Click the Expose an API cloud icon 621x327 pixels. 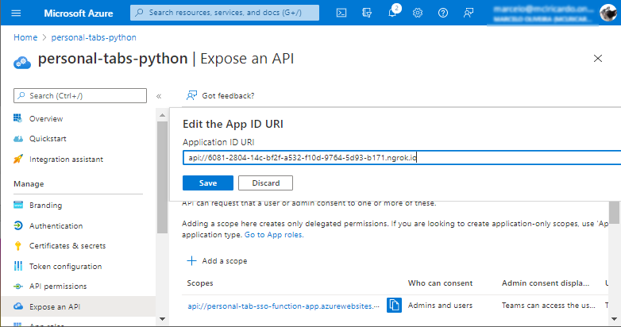[x=17, y=306]
